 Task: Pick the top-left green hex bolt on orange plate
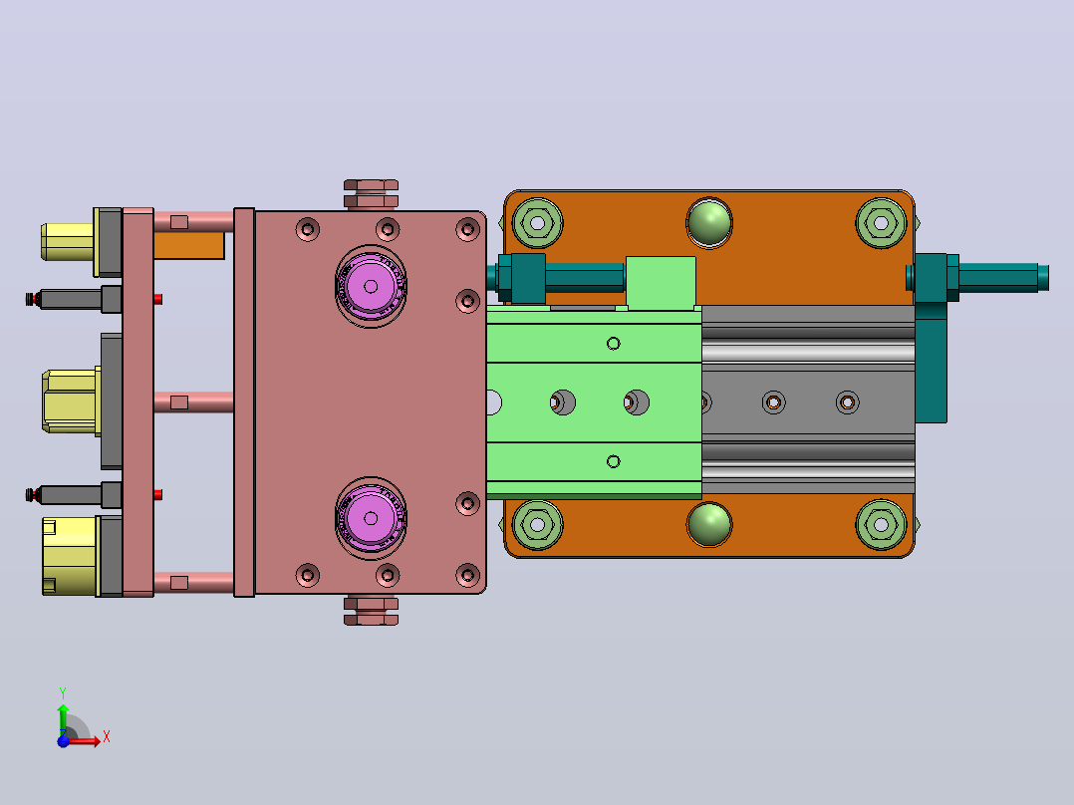pos(538,222)
